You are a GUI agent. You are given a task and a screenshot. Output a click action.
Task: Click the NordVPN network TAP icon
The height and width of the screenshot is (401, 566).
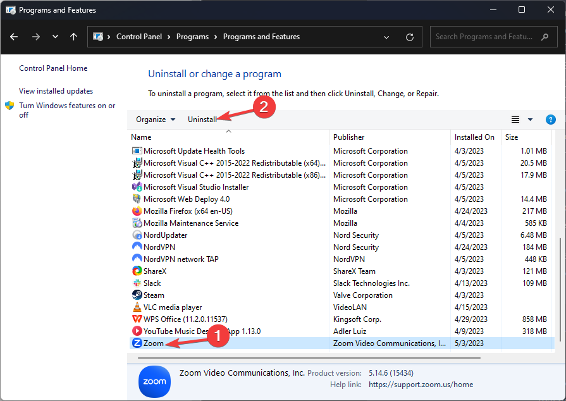point(137,259)
